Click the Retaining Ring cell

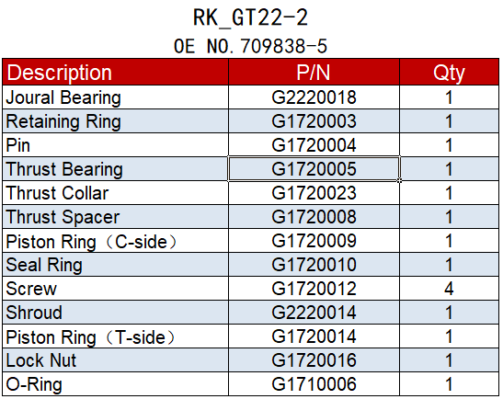click(116, 121)
